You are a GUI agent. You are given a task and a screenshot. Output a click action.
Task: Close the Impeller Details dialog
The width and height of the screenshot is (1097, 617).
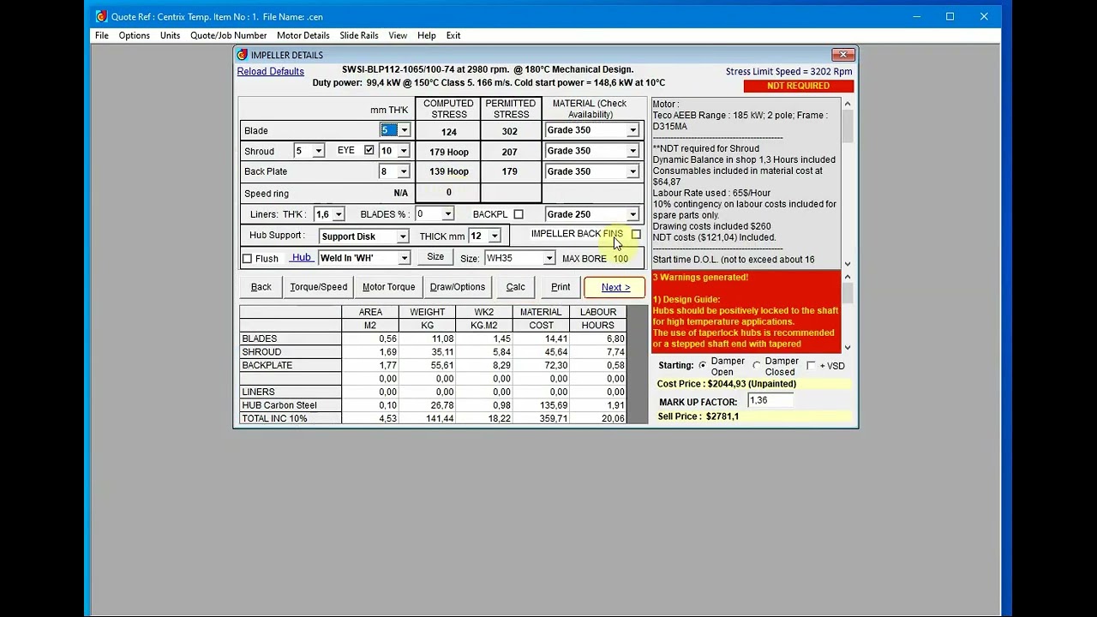[x=843, y=54]
